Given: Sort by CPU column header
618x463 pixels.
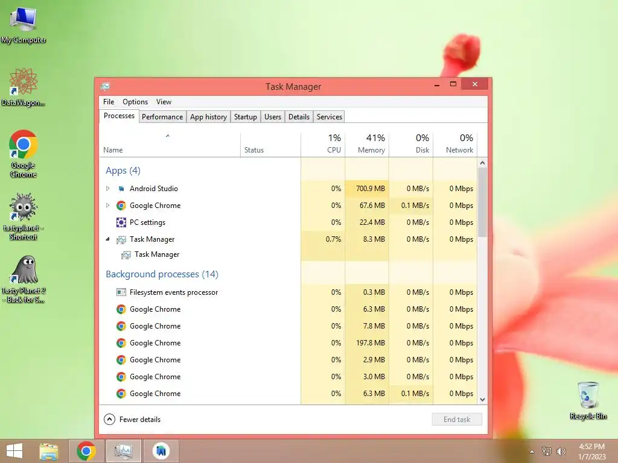Looking at the screenshot, I should [x=323, y=145].
